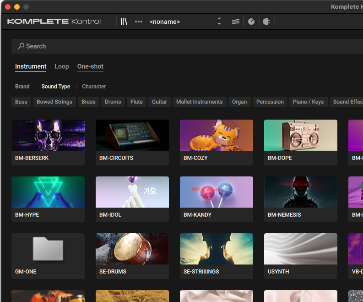The image size is (363, 302).
Task: Click the SE-STRIIIINGS label
Action: pyautogui.click(x=201, y=272)
